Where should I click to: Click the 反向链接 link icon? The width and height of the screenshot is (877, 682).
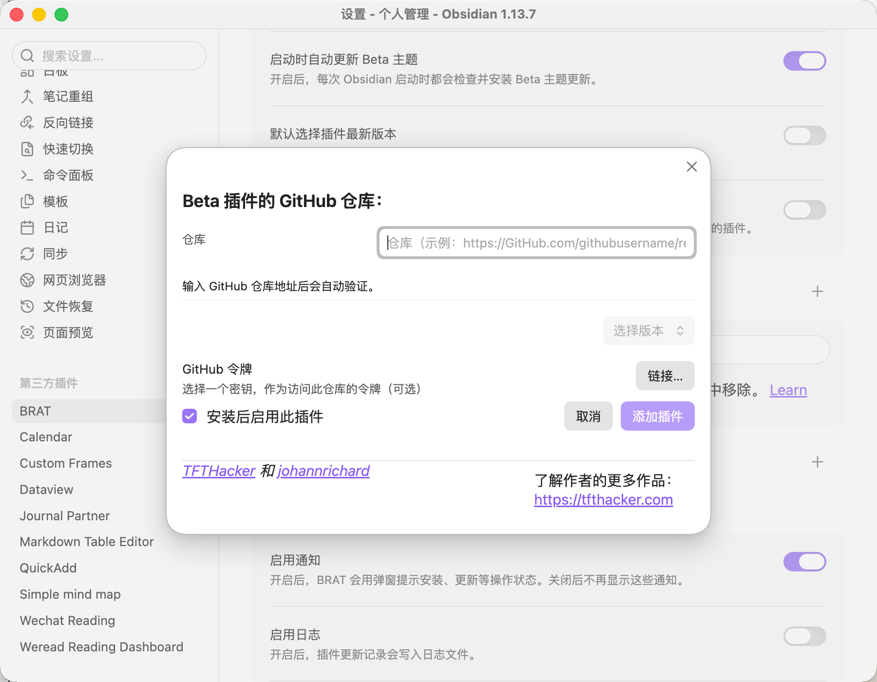(27, 123)
